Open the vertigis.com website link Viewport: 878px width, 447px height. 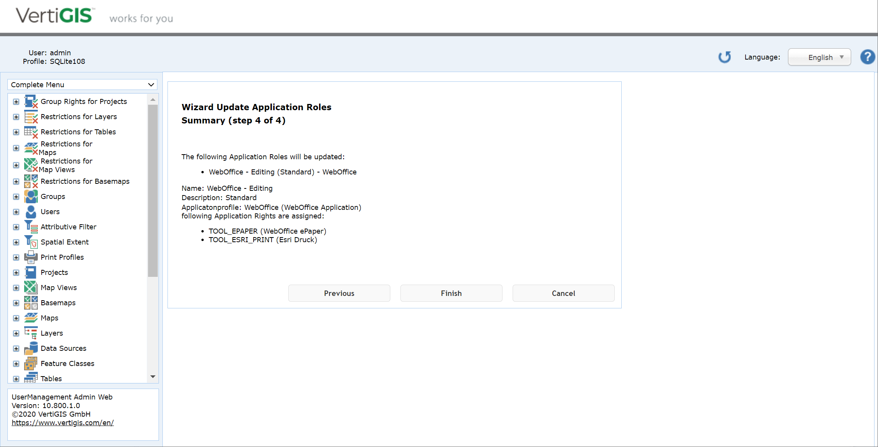[62, 422]
